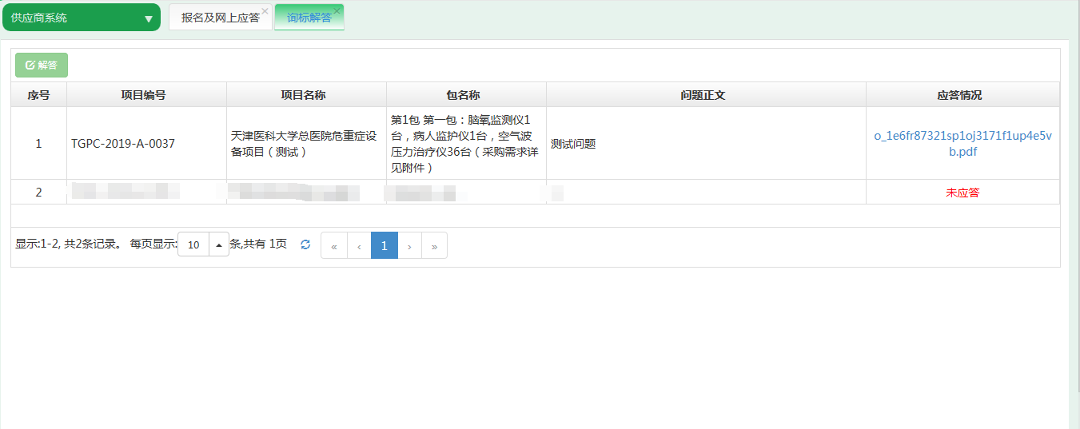Image resolution: width=1080 pixels, height=429 pixels.
Task: Switch to the 报名及网上应答 tab
Action: pyautogui.click(x=219, y=18)
